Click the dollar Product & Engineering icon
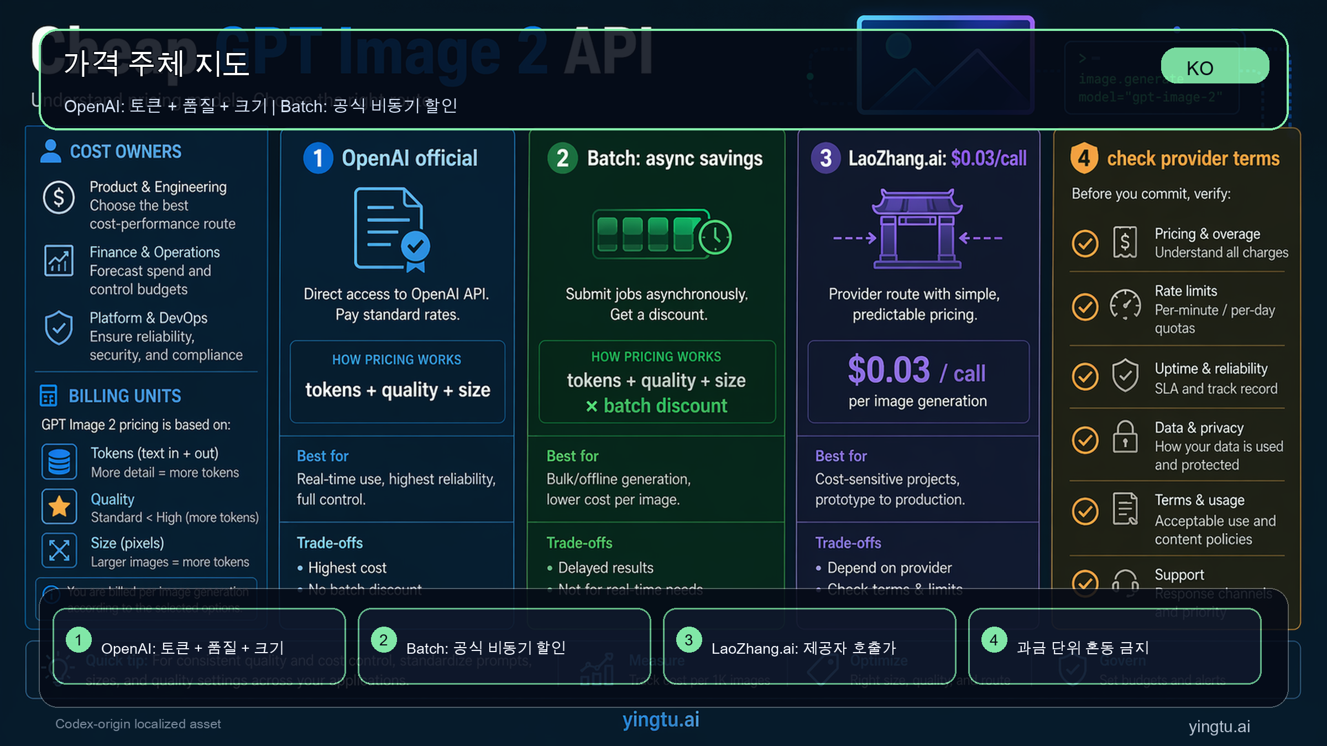The height and width of the screenshot is (746, 1327). click(59, 197)
